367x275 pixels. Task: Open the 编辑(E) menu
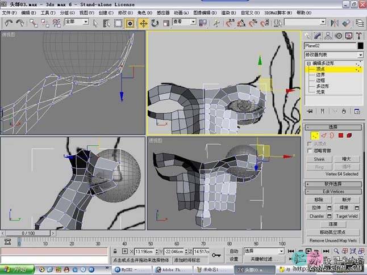28,12
